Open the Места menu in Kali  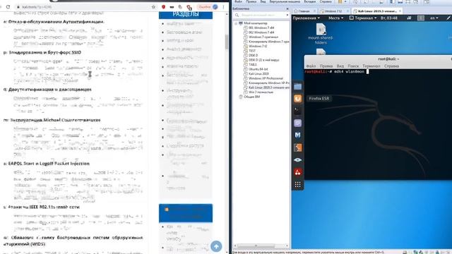point(336,18)
